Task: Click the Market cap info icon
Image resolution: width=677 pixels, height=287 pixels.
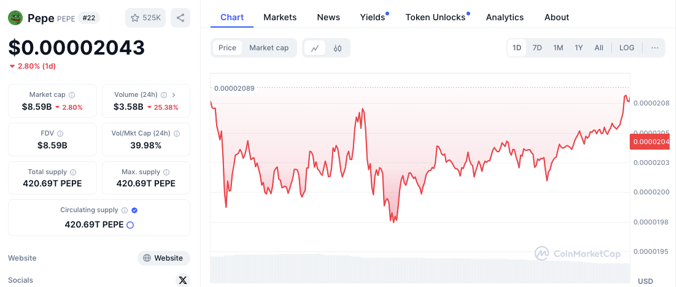Action: [72, 95]
